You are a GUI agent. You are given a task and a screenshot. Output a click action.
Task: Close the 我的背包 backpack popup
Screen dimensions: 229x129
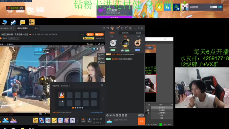tap(102, 85)
